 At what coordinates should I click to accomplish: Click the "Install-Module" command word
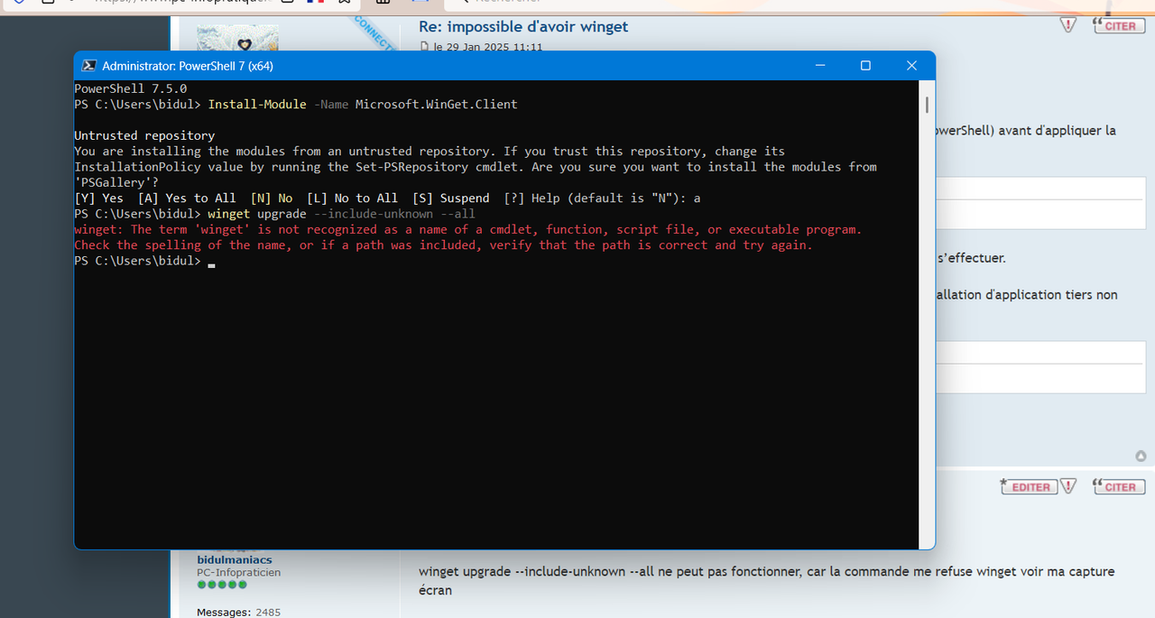257,104
